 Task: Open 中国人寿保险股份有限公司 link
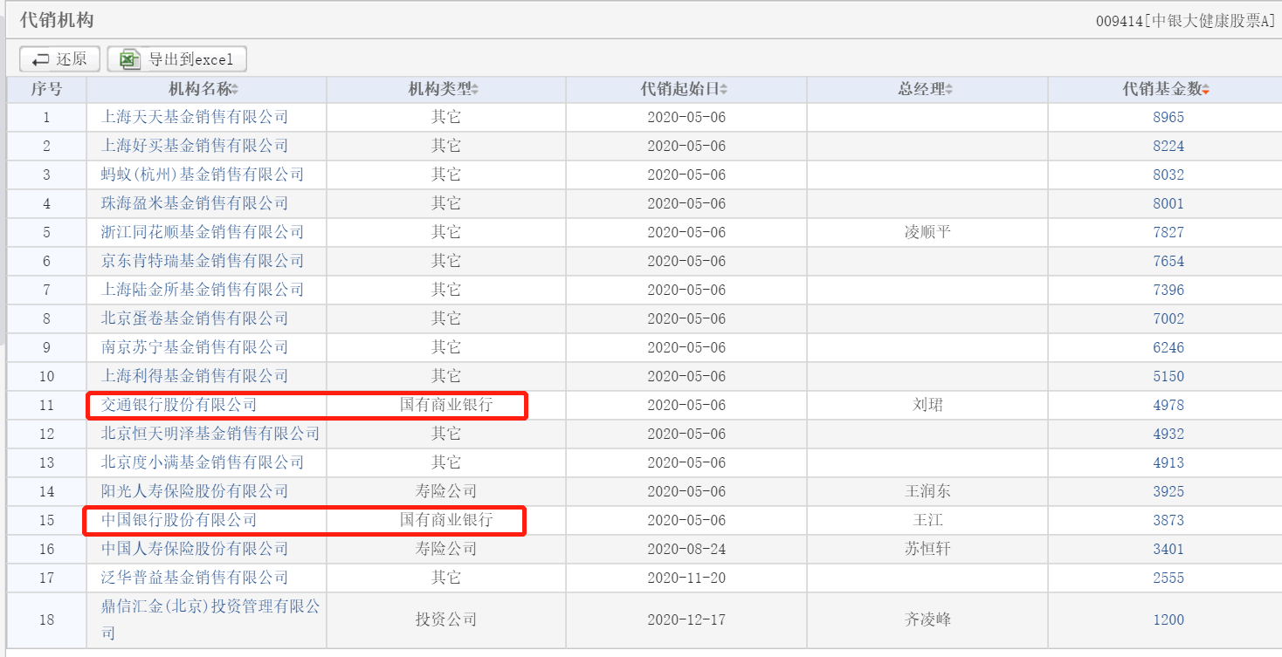click(195, 549)
